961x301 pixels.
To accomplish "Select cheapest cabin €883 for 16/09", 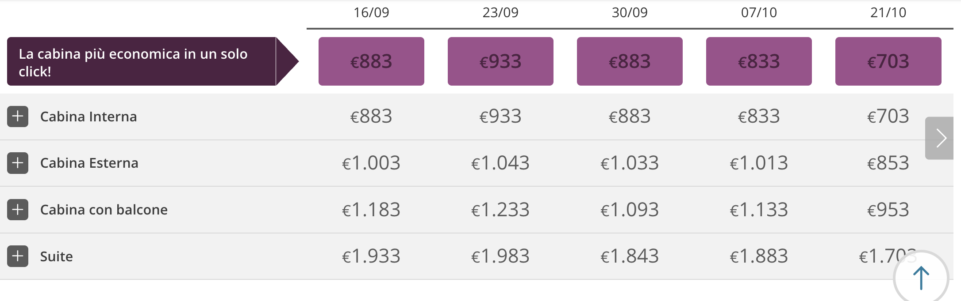I will [x=371, y=61].
